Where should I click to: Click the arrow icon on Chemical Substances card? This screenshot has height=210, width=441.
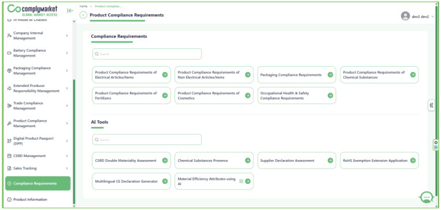(x=413, y=75)
